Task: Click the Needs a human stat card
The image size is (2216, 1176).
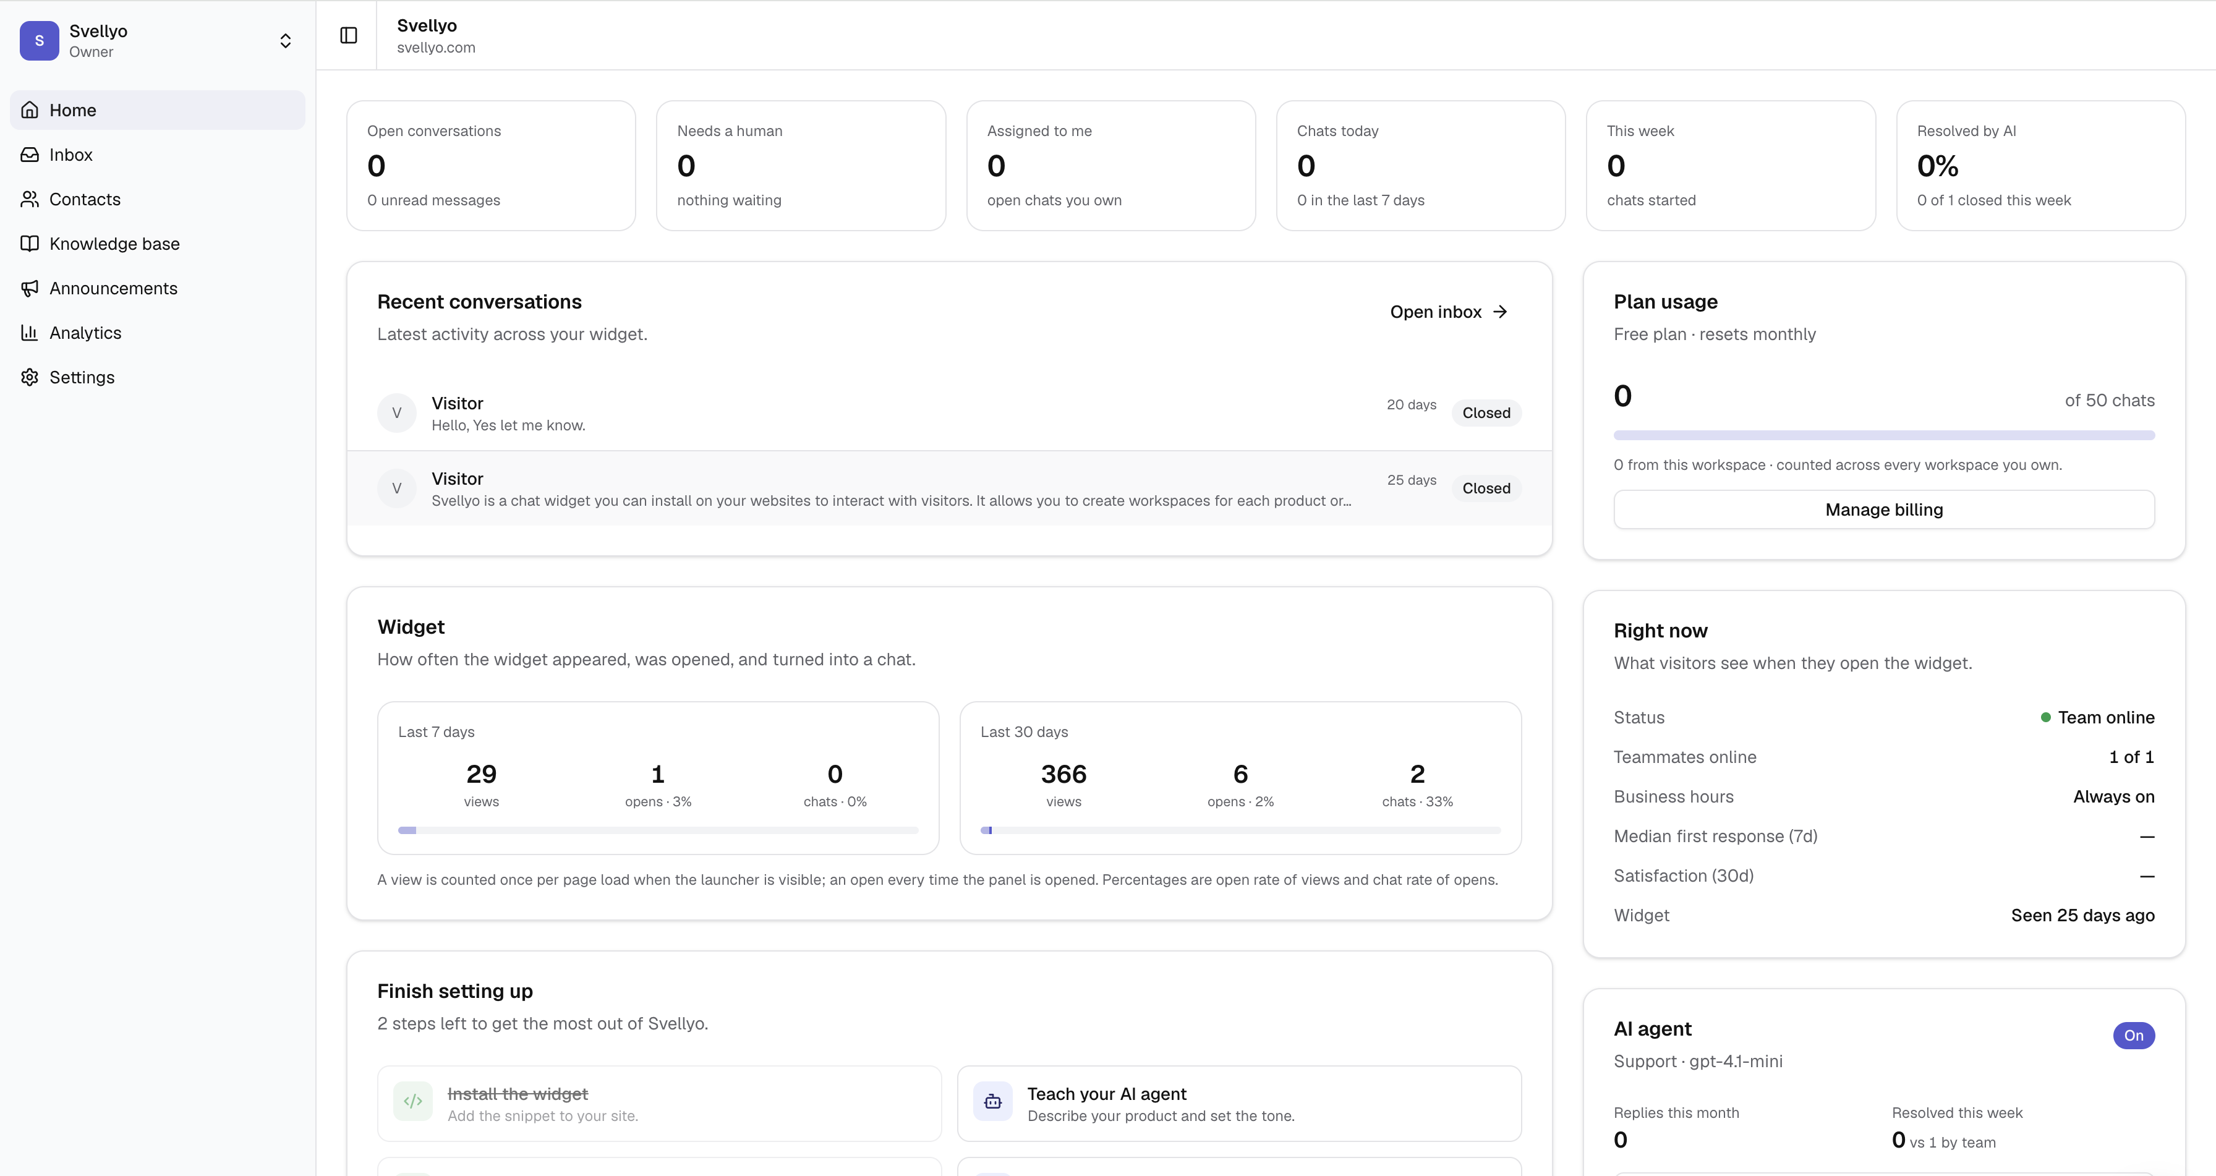Action: 801,165
